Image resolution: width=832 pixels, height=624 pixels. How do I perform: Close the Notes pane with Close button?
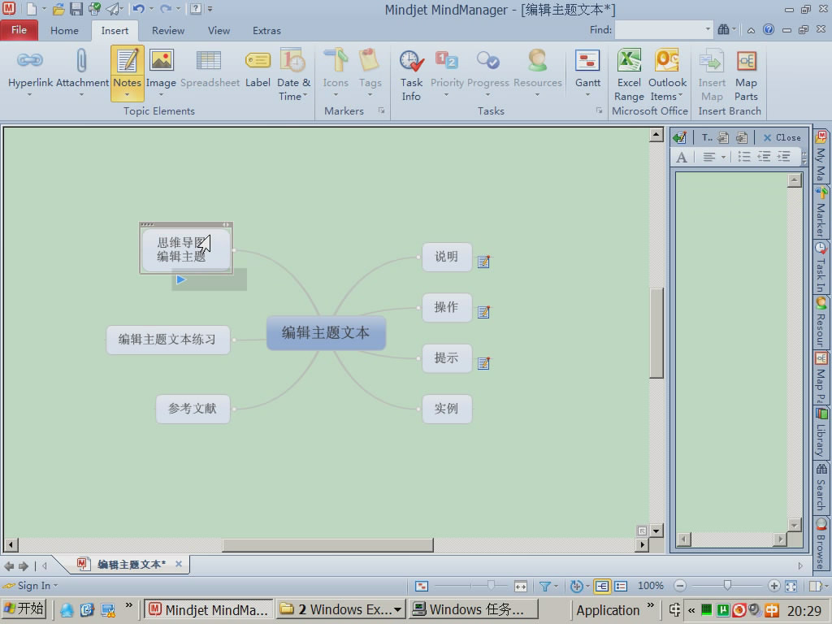click(782, 137)
